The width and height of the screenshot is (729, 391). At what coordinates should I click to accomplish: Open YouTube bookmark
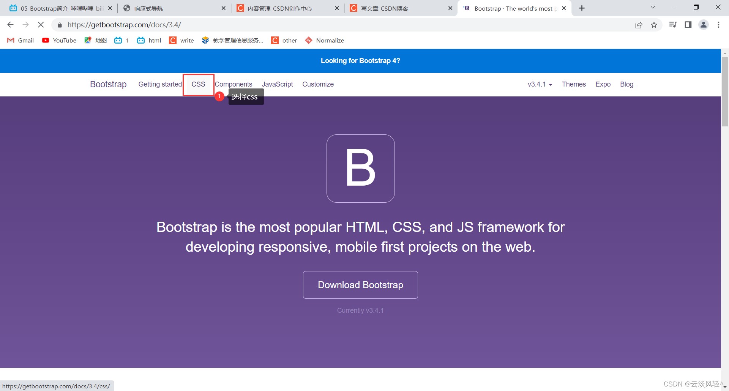coord(59,40)
